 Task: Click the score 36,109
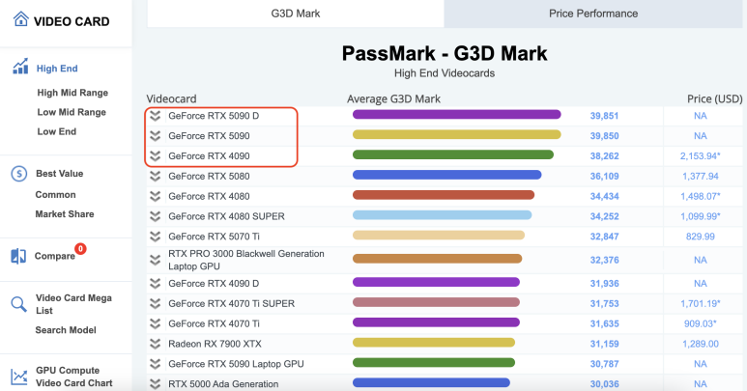click(604, 176)
